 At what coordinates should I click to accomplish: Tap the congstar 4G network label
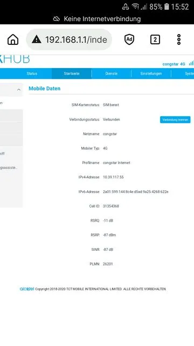[174, 64]
